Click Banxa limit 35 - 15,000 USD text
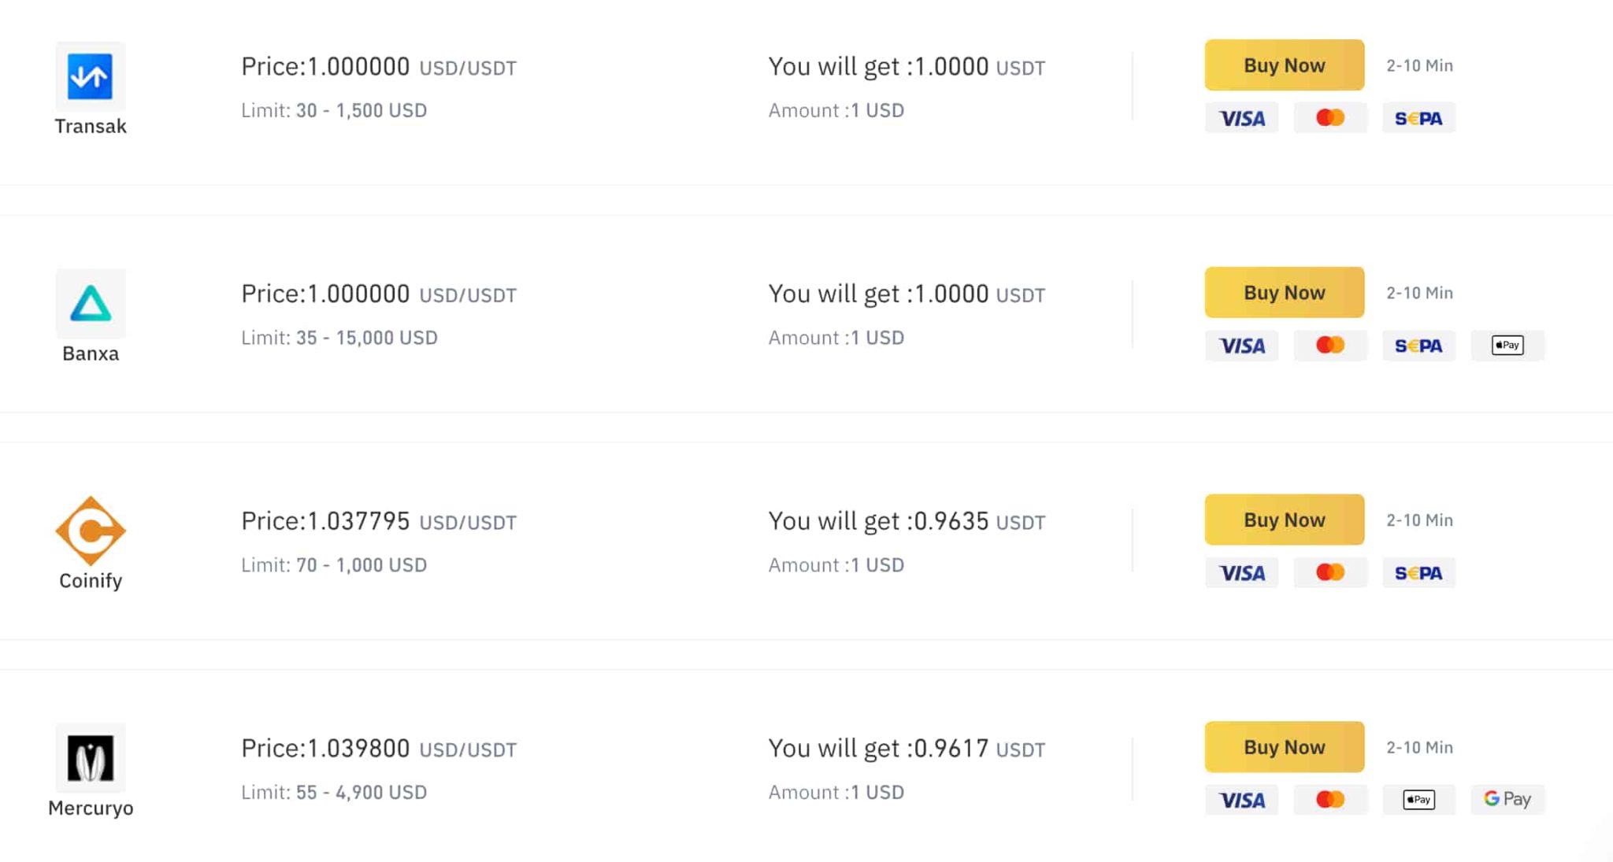Viewport: 1613px width, 862px height. tap(339, 338)
